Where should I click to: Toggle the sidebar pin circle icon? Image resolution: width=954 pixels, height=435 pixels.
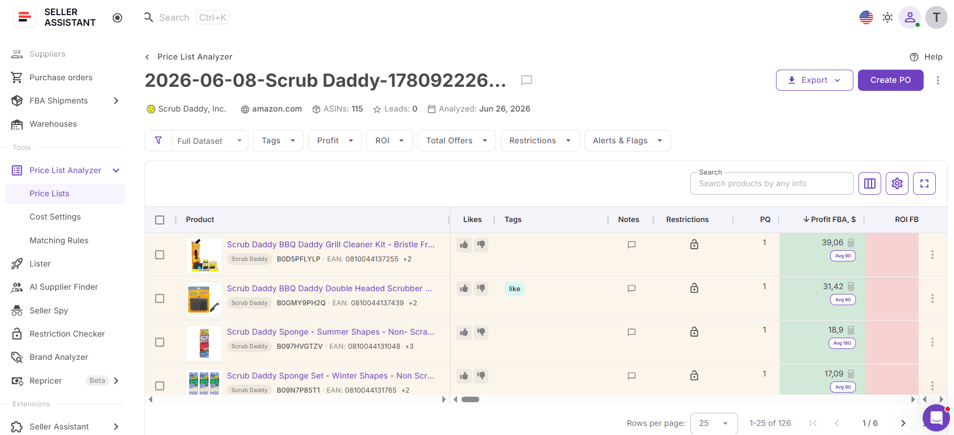click(x=117, y=18)
